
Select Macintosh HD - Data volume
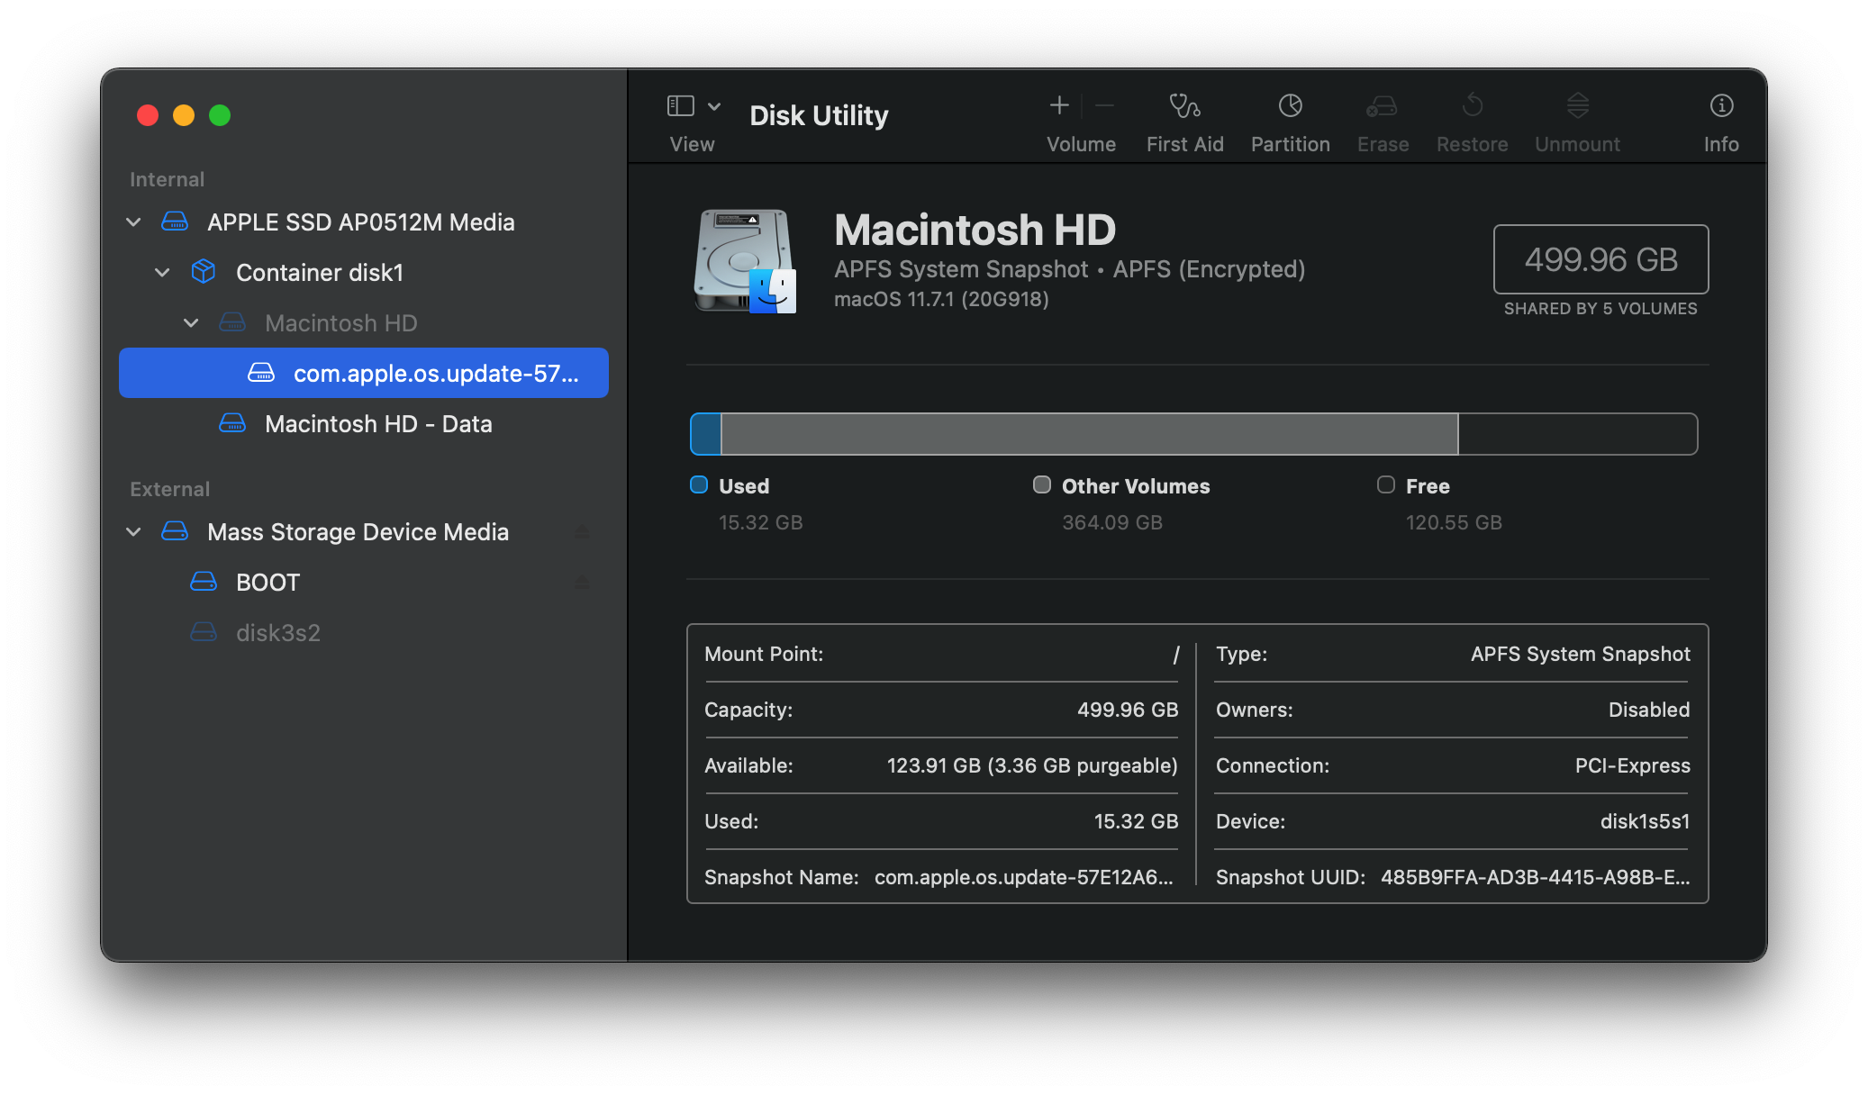(378, 423)
